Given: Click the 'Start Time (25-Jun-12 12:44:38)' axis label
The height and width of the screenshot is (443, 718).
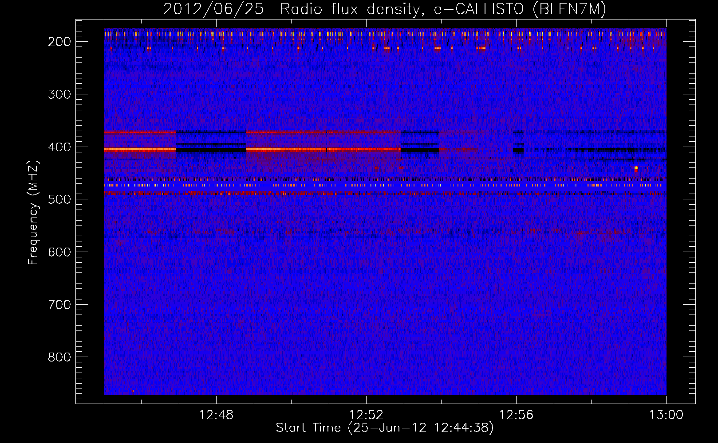Looking at the screenshot, I should [x=385, y=428].
